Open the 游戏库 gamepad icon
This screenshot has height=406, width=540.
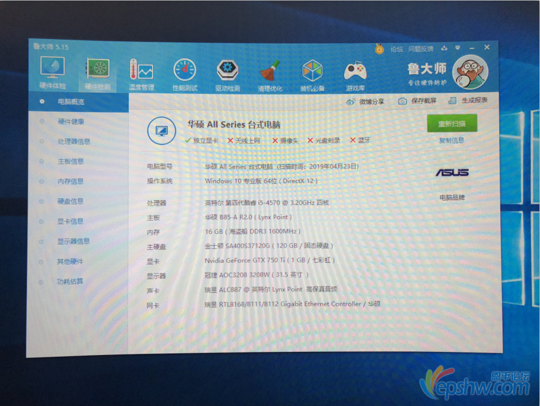pos(355,76)
